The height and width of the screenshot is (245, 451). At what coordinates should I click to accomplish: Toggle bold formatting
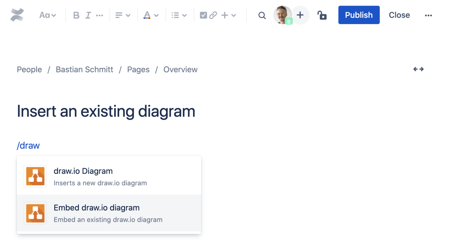tap(76, 15)
